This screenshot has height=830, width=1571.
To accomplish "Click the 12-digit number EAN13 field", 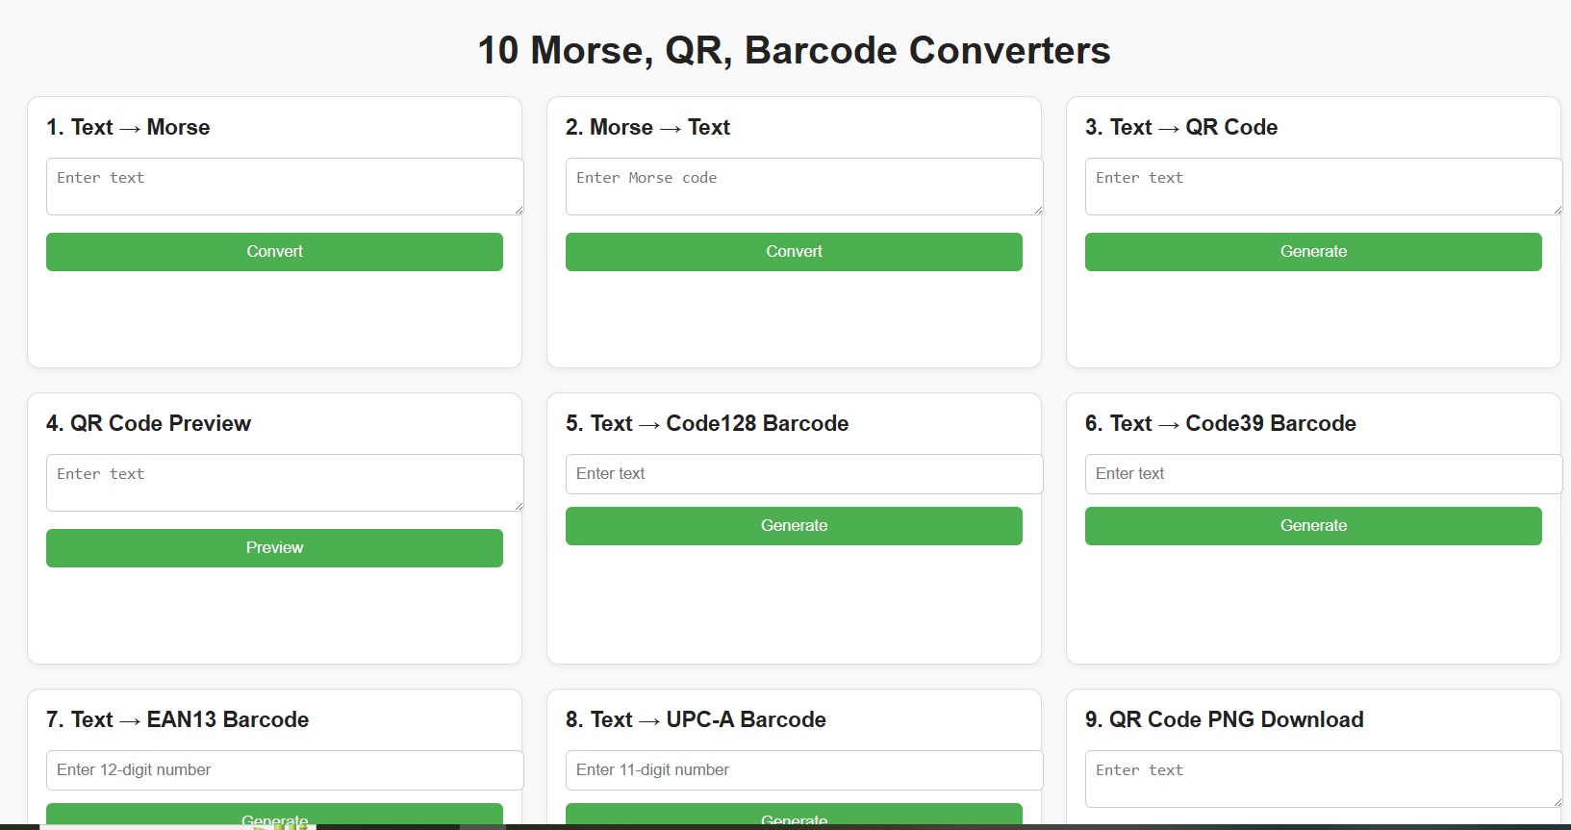I will point(284,770).
